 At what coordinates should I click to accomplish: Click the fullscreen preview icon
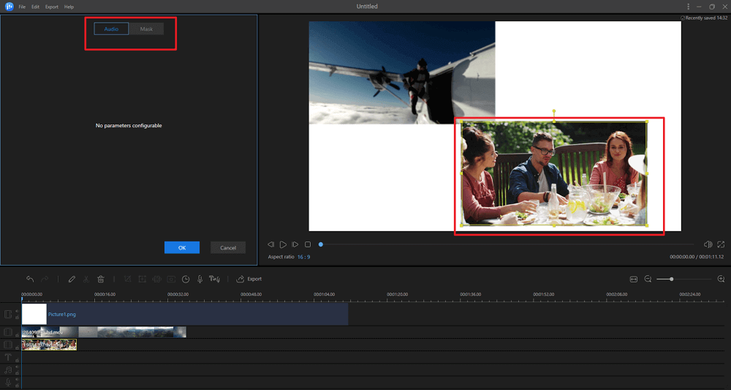(x=721, y=244)
